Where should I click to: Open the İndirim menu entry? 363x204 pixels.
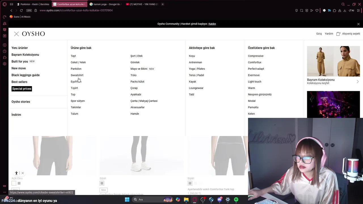16,115
